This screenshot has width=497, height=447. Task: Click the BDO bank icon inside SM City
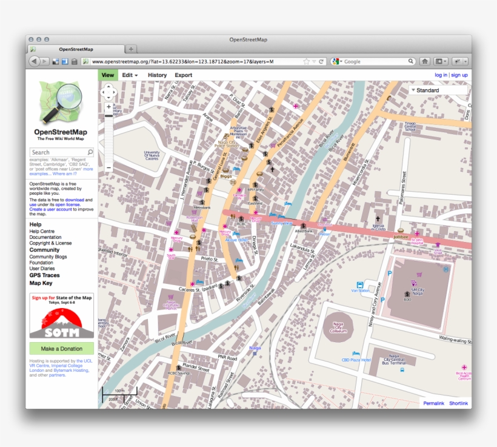click(407, 294)
